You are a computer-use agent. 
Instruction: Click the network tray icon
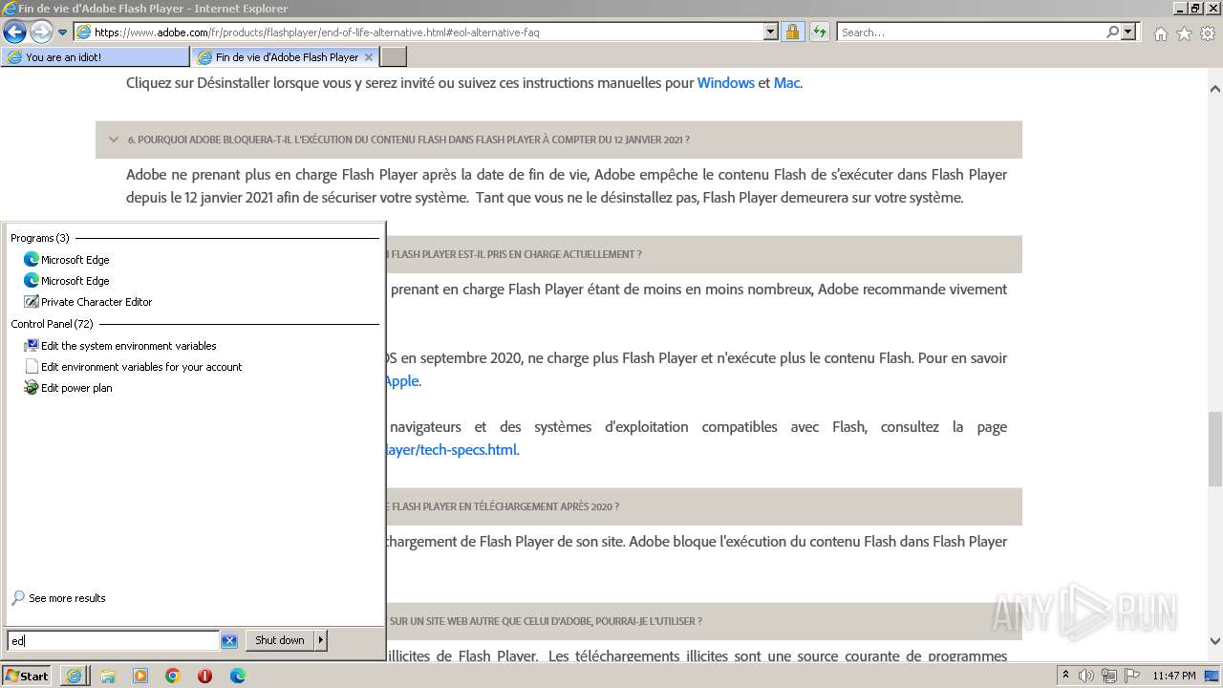[x=1107, y=676]
